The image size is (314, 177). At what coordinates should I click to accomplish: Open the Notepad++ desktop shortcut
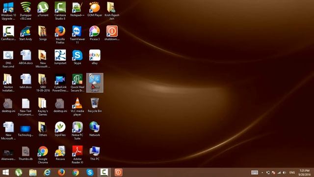(x=78, y=9)
